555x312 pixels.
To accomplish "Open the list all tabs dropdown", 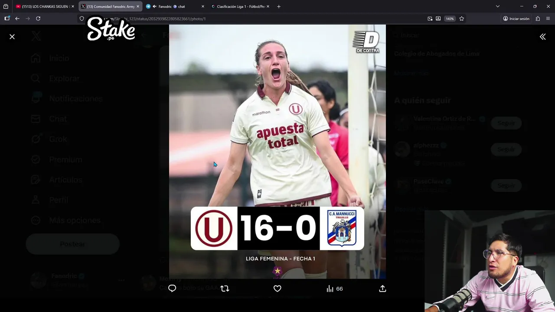I will coord(498,6).
